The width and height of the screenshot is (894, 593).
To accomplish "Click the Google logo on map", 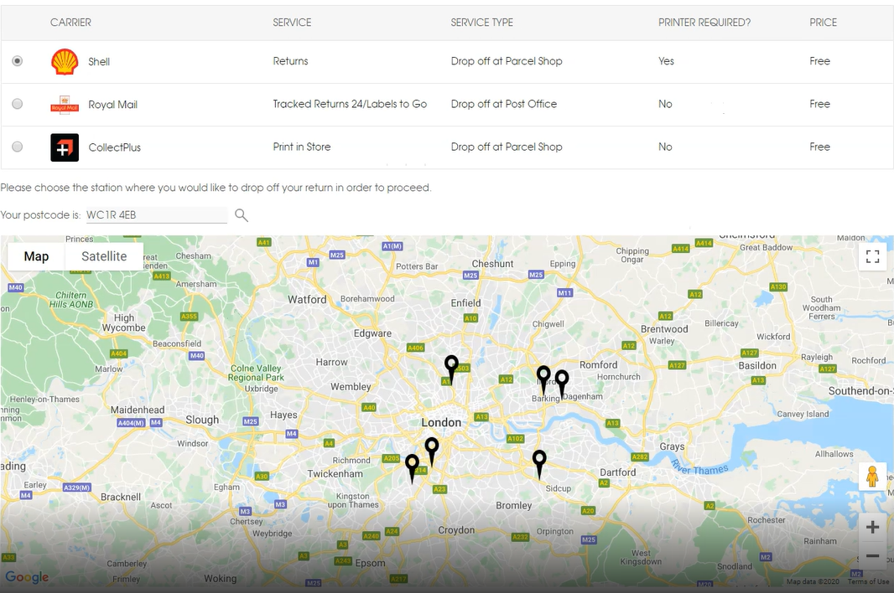I will (x=27, y=577).
